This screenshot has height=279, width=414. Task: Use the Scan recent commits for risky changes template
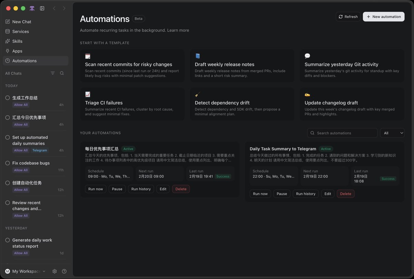pos(132,65)
